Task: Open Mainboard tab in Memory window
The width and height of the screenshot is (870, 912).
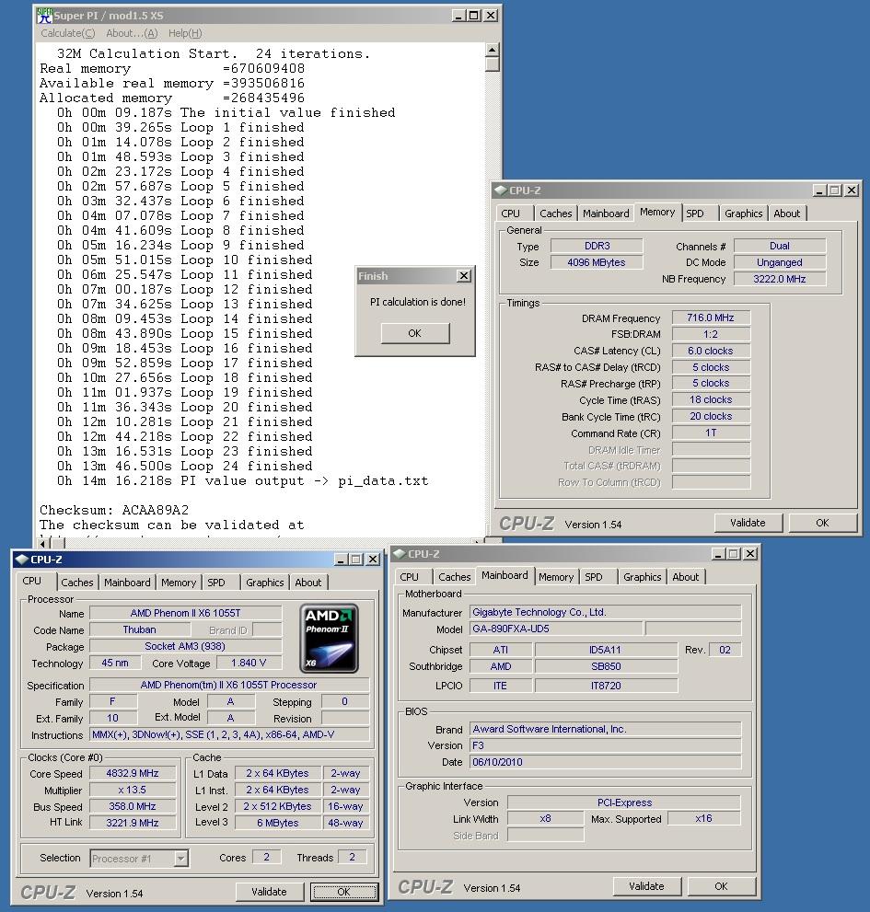Action: point(606,214)
